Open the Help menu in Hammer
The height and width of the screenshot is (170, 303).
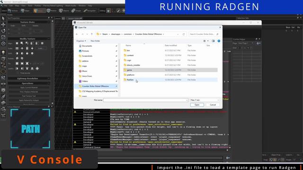coord(90,6)
